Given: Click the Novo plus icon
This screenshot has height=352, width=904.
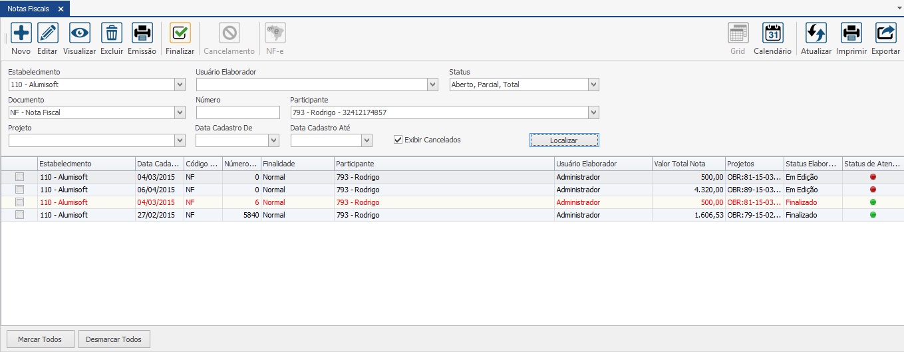Looking at the screenshot, I should [21, 33].
